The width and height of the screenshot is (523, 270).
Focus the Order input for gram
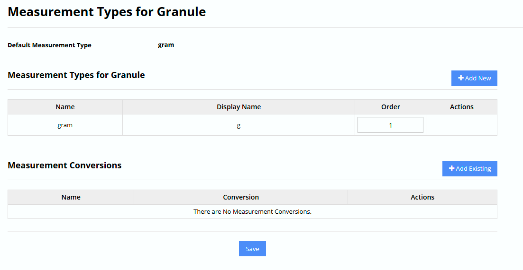(390, 125)
